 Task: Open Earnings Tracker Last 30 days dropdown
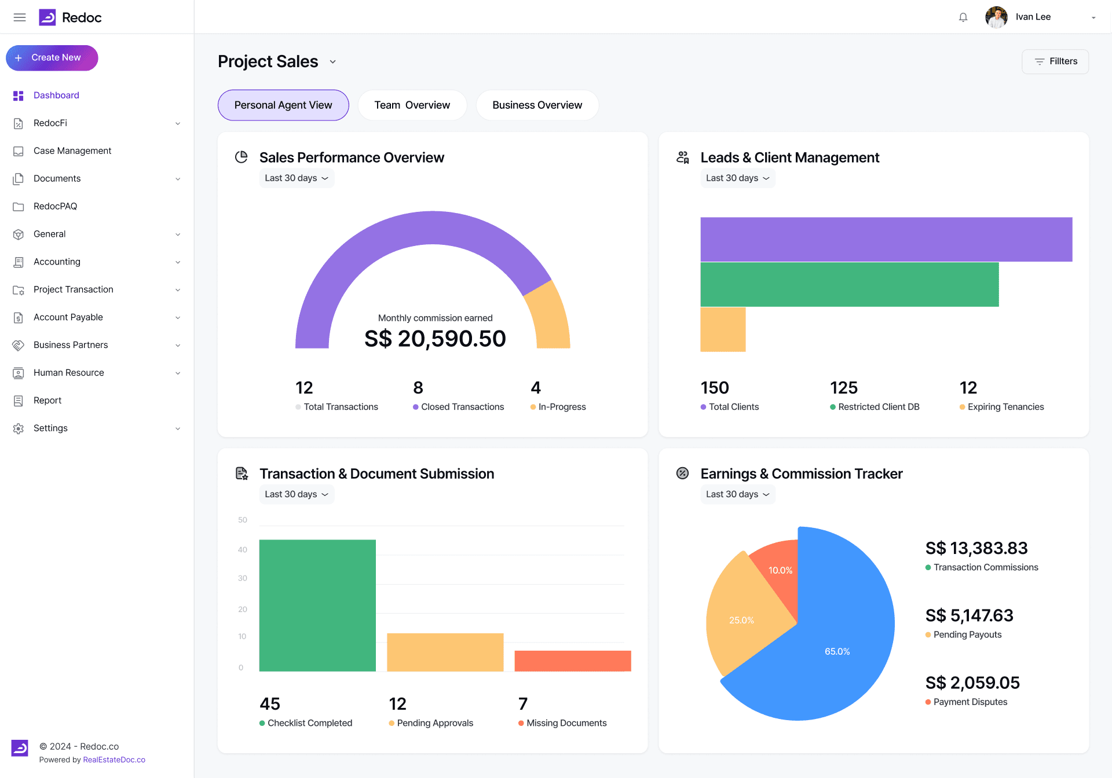coord(737,494)
